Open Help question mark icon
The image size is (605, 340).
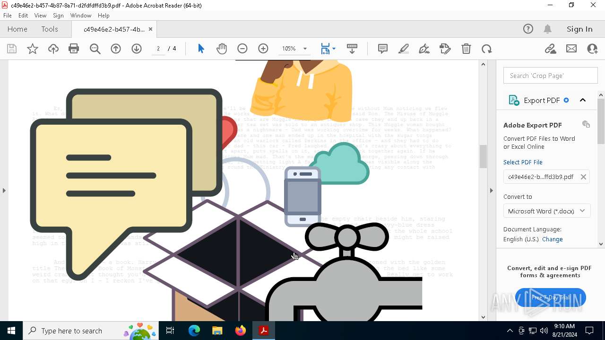528,29
